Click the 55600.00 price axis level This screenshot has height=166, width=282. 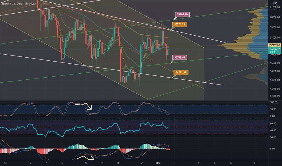coord(275,63)
